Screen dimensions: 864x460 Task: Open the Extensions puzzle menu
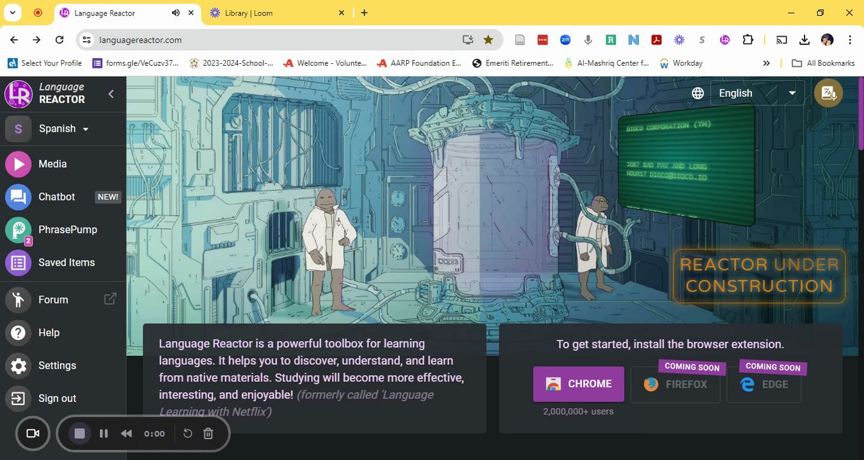pos(748,40)
